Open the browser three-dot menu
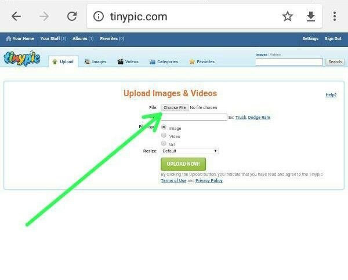Screen dimensions: 348x280 tap(335, 16)
